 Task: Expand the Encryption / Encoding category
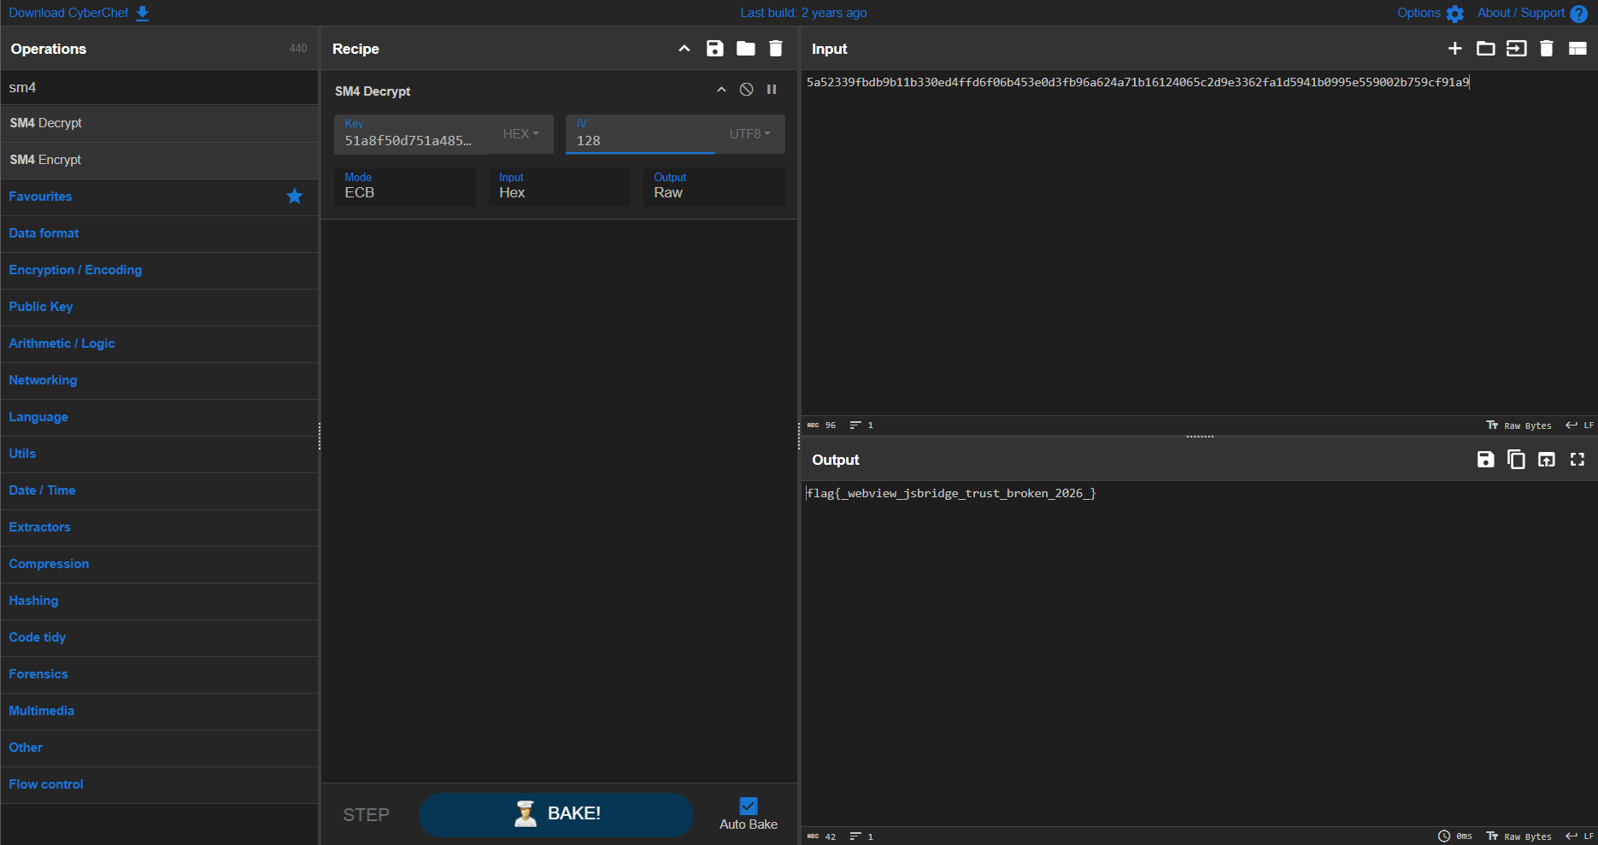coord(75,270)
